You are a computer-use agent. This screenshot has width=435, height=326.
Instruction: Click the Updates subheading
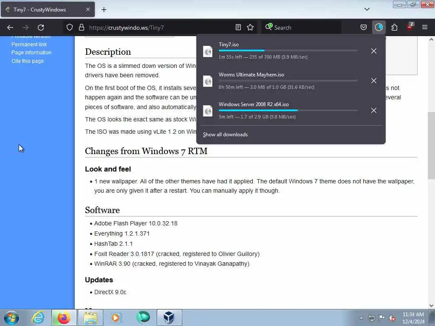click(x=99, y=280)
